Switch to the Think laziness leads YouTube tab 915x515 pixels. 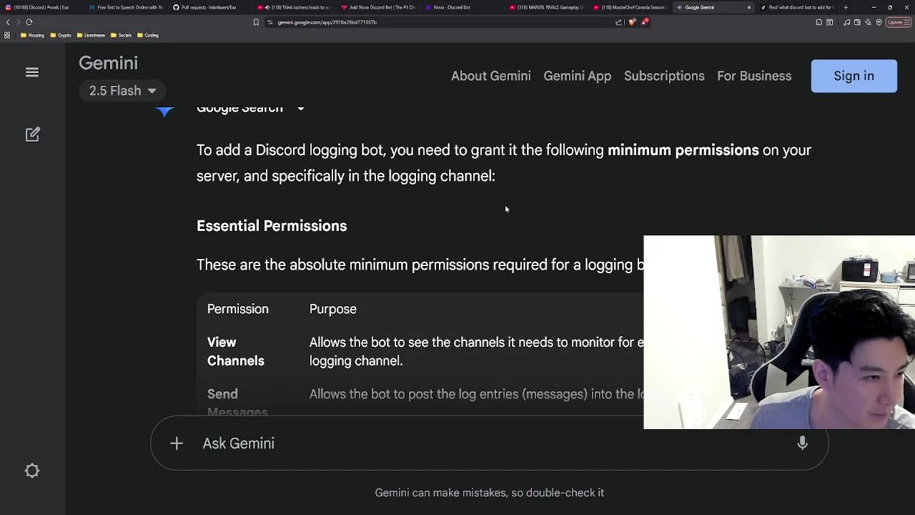point(294,7)
